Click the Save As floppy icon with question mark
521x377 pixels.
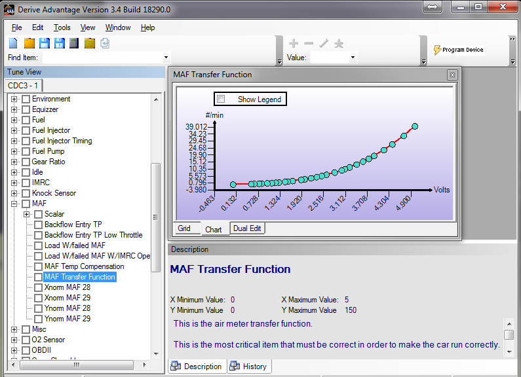coord(60,43)
